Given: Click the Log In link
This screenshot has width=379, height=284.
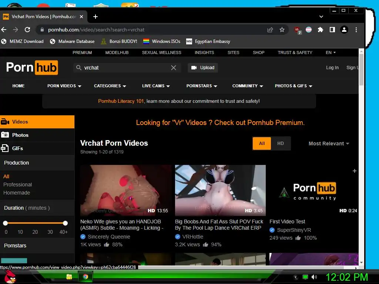Looking at the screenshot, I should tap(332, 68).
